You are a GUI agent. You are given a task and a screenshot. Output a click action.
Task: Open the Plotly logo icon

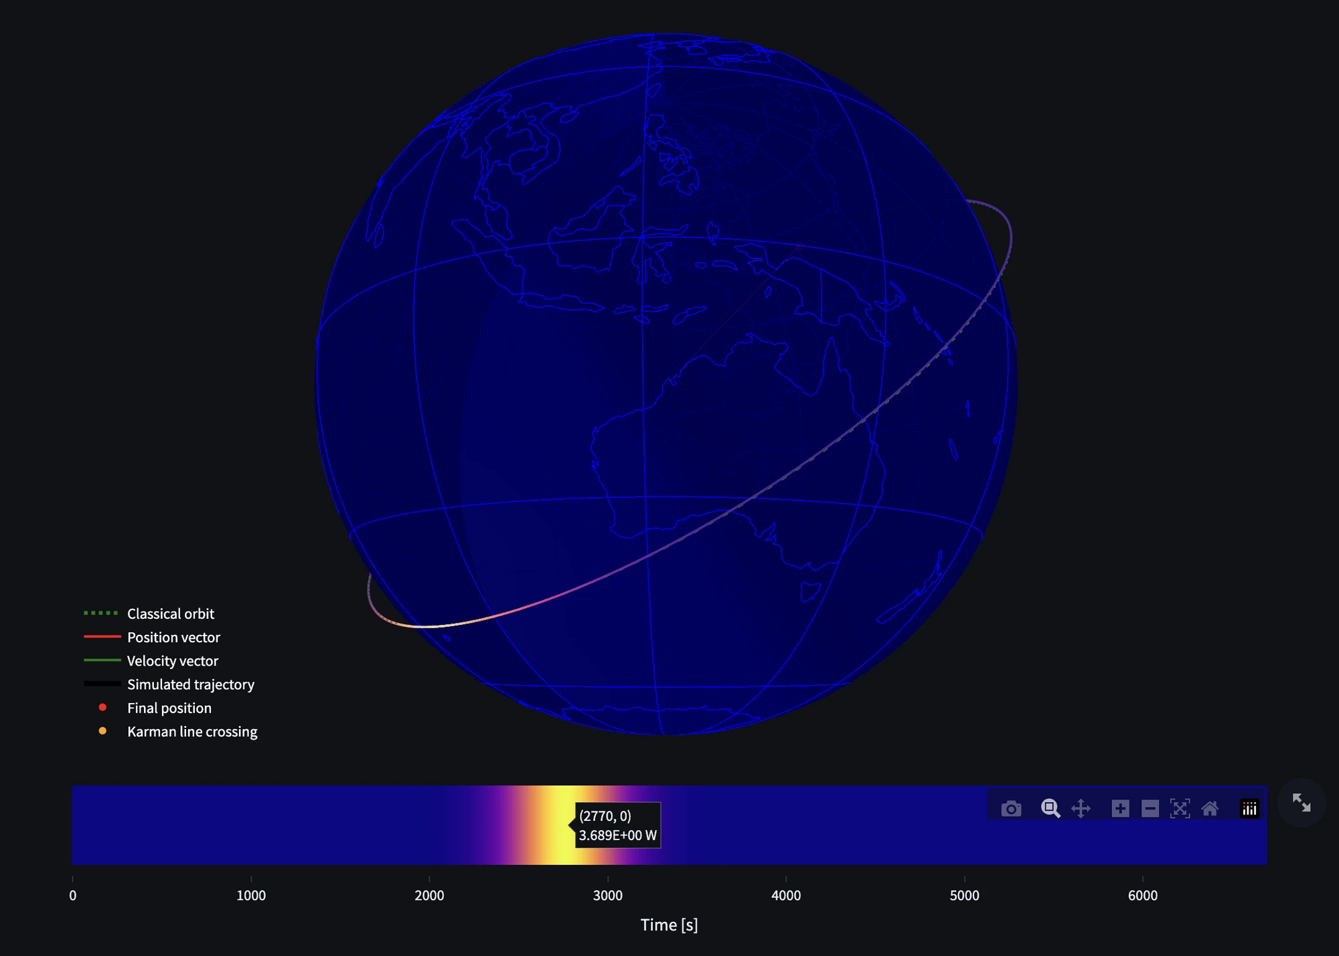tap(1249, 809)
